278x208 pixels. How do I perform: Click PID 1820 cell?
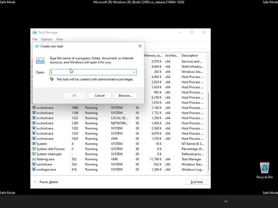pos(75,139)
